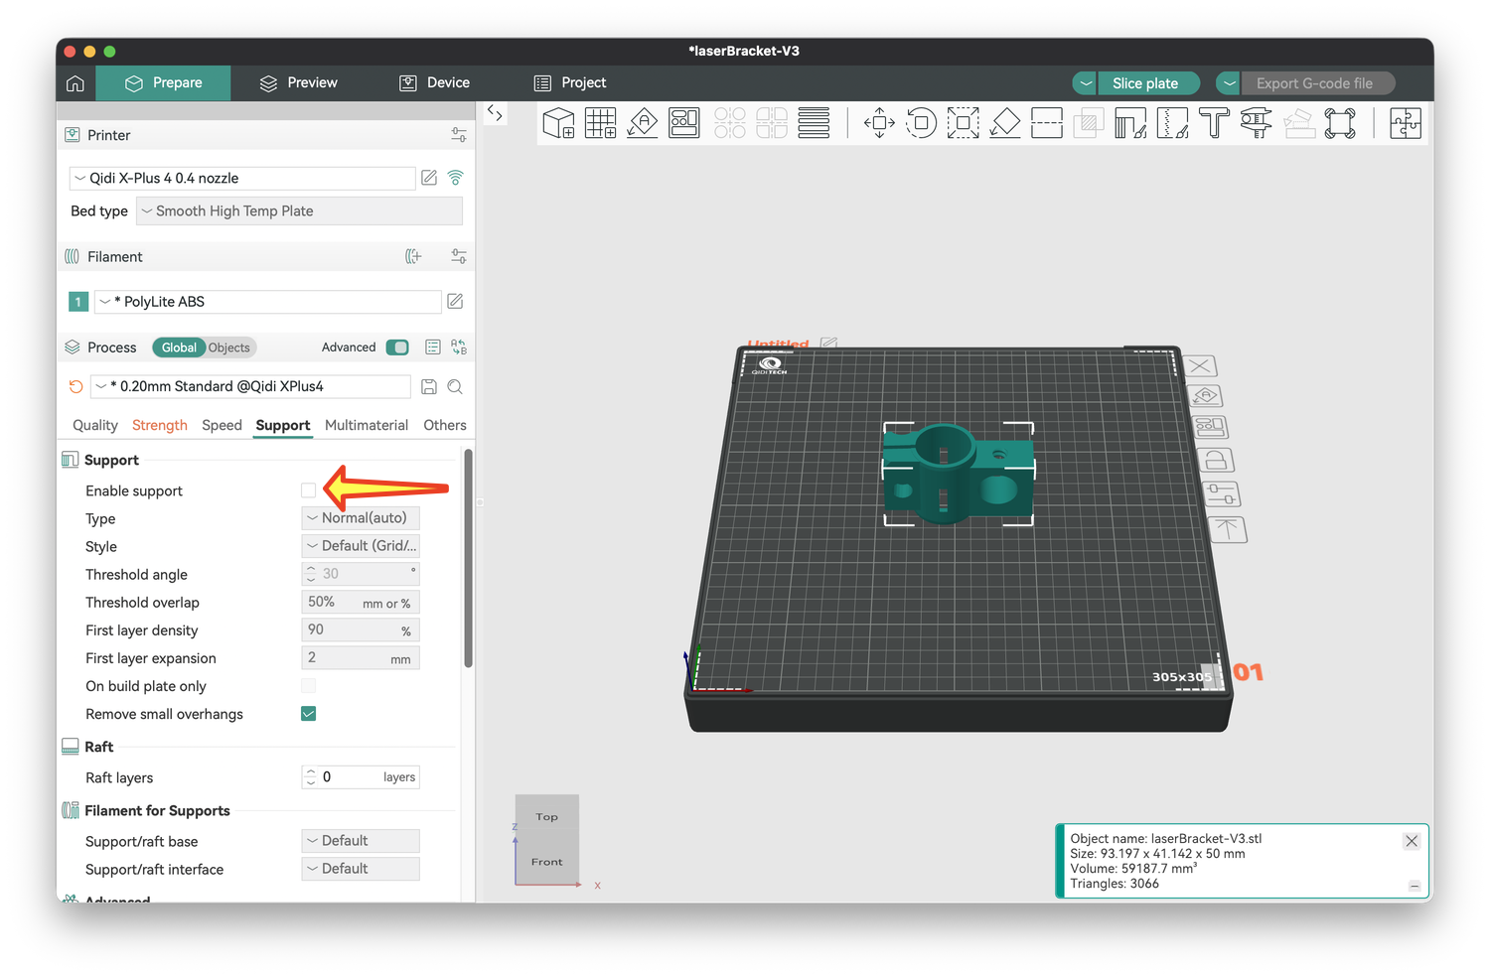This screenshot has width=1490, height=977.
Task: Click the Add object cube icon
Action: (x=558, y=123)
